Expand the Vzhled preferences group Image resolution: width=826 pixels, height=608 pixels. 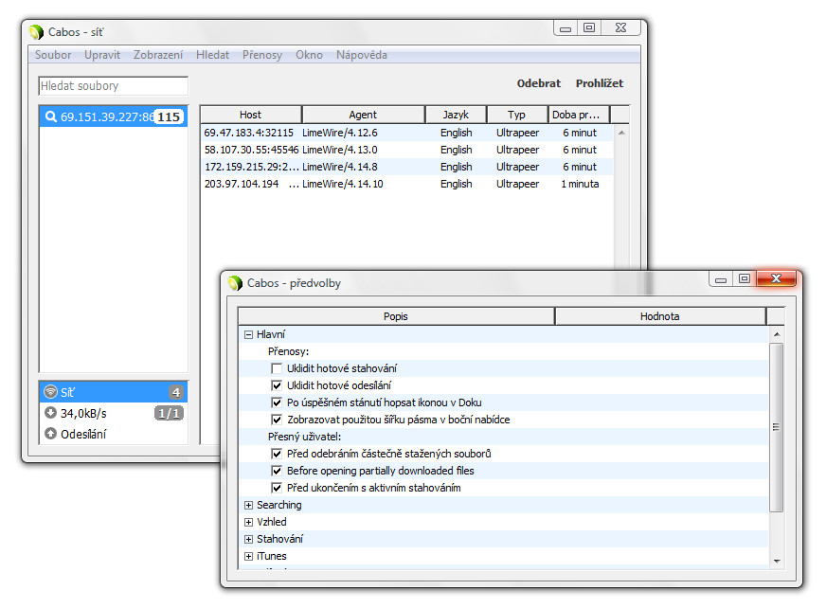(248, 522)
